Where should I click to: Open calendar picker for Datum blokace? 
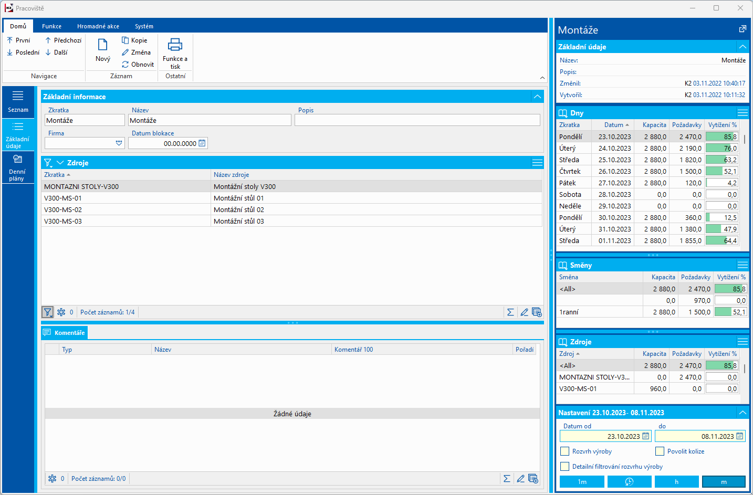[x=202, y=143]
